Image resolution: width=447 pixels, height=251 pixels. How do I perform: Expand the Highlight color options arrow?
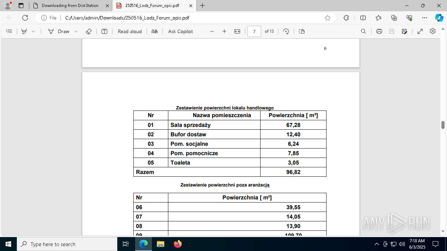tap(33, 31)
